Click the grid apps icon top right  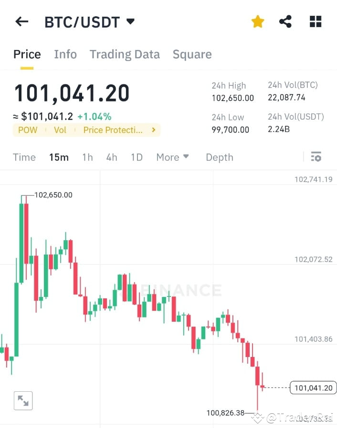coord(315,21)
